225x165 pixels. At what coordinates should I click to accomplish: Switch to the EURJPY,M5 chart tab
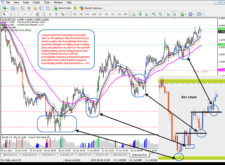click(102, 155)
